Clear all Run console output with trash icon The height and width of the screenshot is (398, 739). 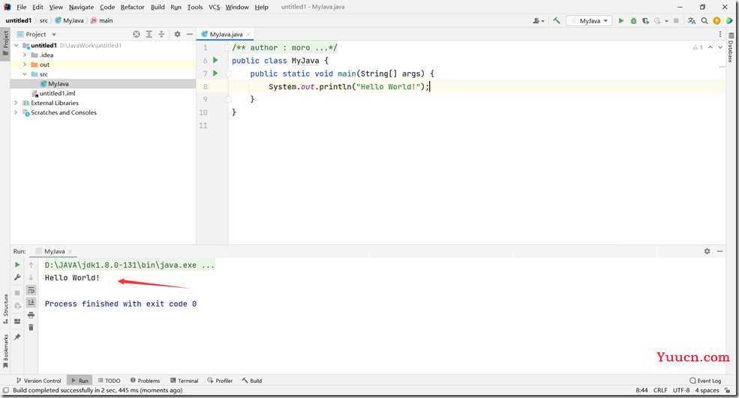[31, 328]
